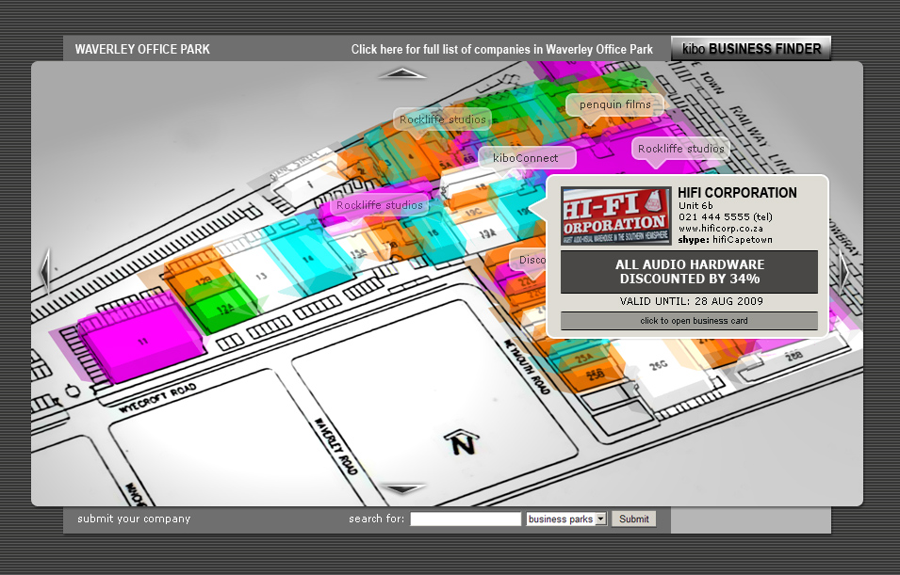This screenshot has height=575, width=900.
Task: Select the penquin films map label
Action: click(x=614, y=104)
